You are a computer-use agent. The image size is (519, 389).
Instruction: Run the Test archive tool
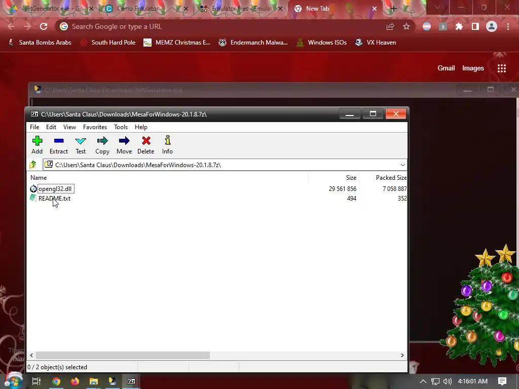point(81,145)
